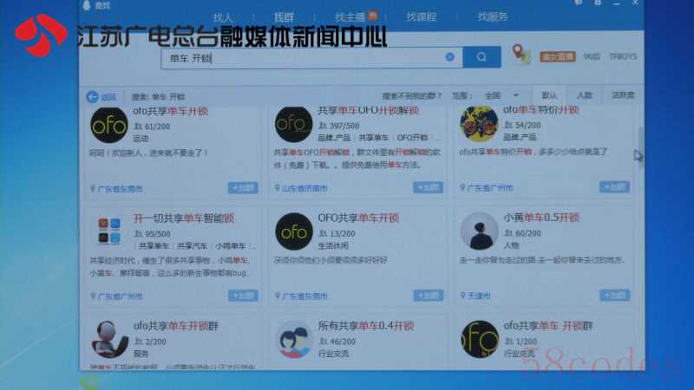Switch to the 找课程 tab
Screen dimensions: 694x390
422,17
